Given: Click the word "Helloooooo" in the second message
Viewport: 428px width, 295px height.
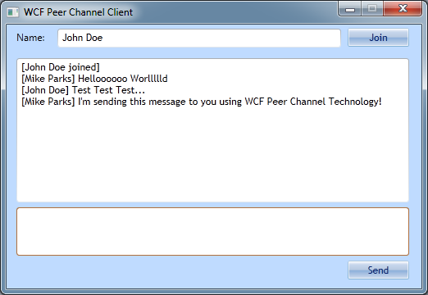Looking at the screenshot, I should click(102, 79).
